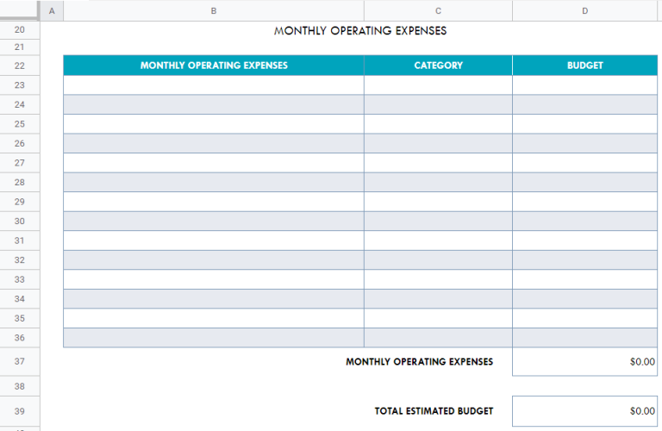Click row 34 header
The height and width of the screenshot is (431, 662).
tap(20, 299)
